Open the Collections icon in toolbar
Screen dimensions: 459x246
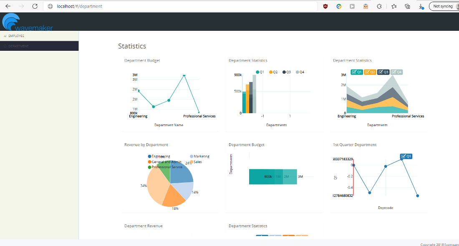point(407,6)
